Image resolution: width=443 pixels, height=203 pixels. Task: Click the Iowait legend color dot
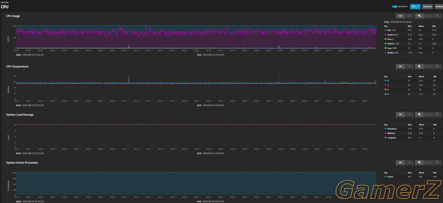click(x=385, y=35)
